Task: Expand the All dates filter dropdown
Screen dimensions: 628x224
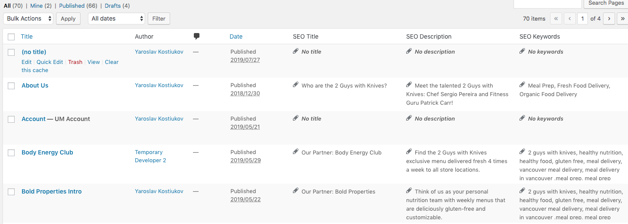Action: (x=116, y=18)
